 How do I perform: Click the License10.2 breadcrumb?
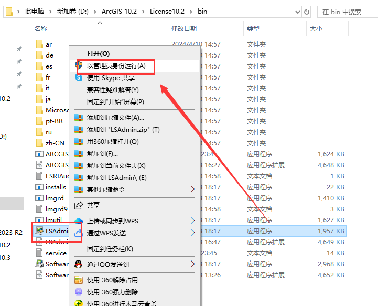coord(167,12)
